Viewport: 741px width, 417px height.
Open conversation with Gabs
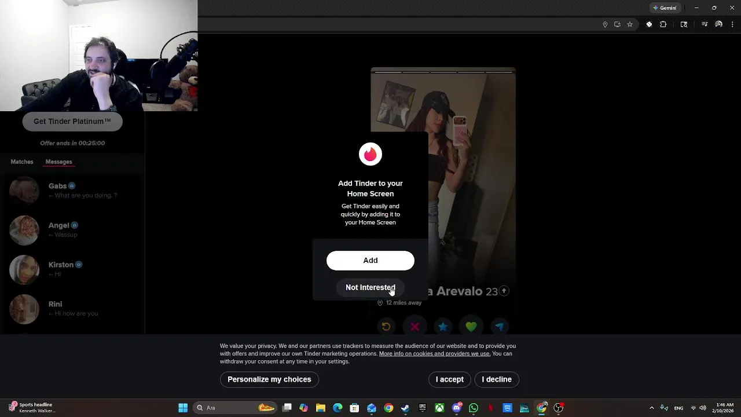[72, 191]
